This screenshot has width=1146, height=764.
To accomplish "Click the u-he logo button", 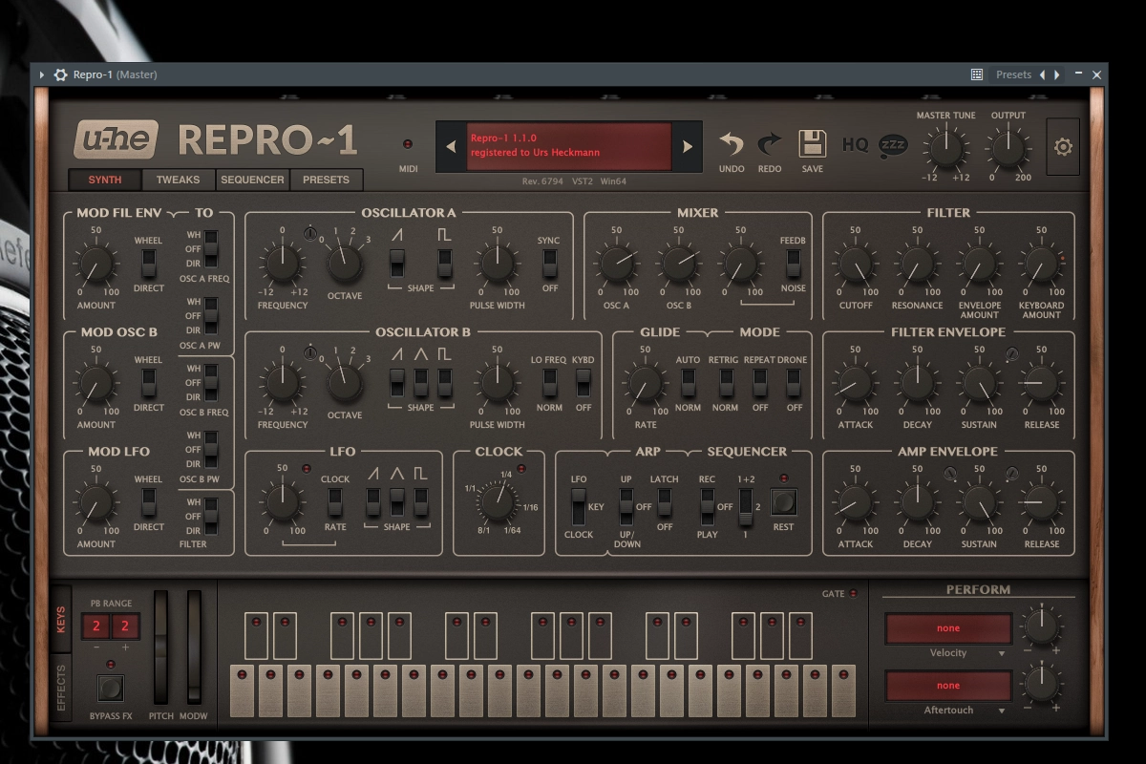I will point(116,140).
